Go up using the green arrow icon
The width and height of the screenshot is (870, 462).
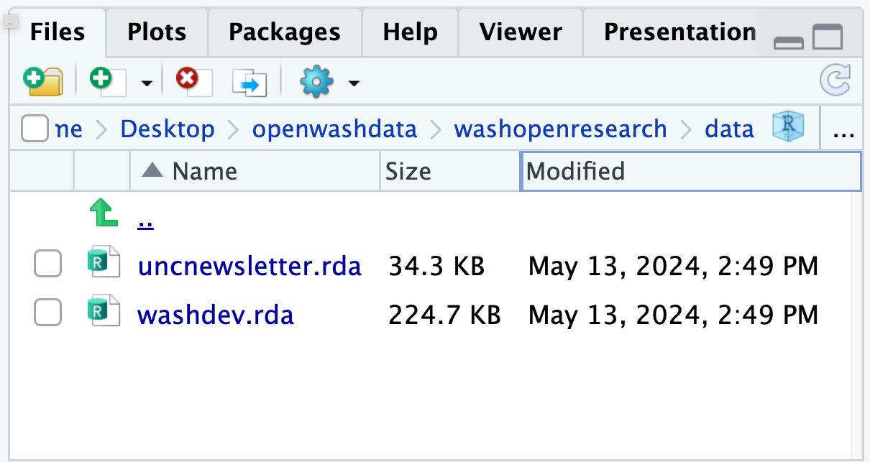pos(103,213)
